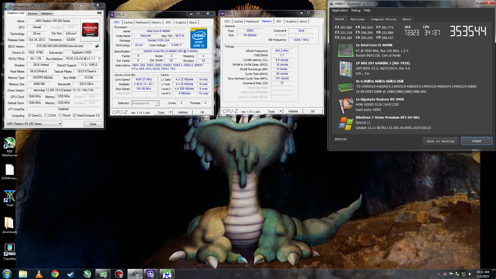The width and height of the screenshot is (496, 279).
Task: Switch to the Validation tab in GPU-Z
Action: coord(47,13)
